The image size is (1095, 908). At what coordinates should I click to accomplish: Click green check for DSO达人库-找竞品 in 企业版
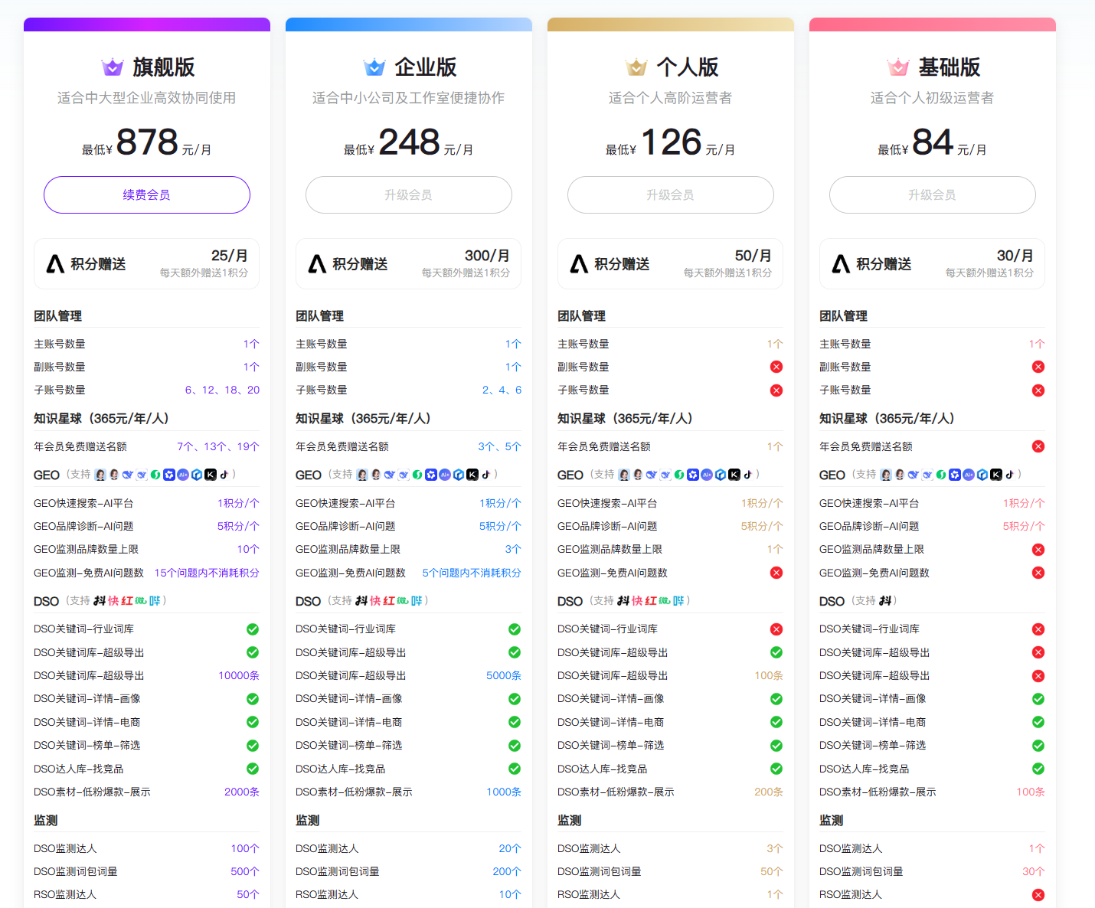515,769
